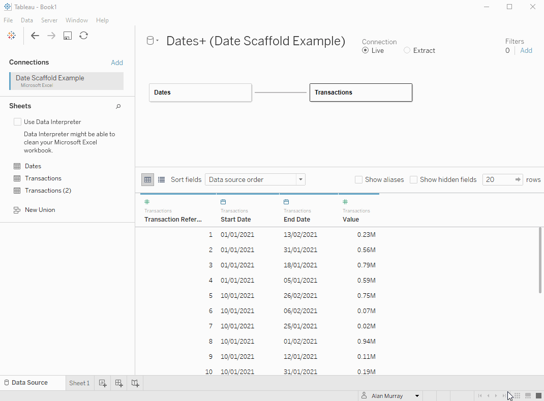Refresh the data source icon
544x401 pixels.
[x=83, y=36]
